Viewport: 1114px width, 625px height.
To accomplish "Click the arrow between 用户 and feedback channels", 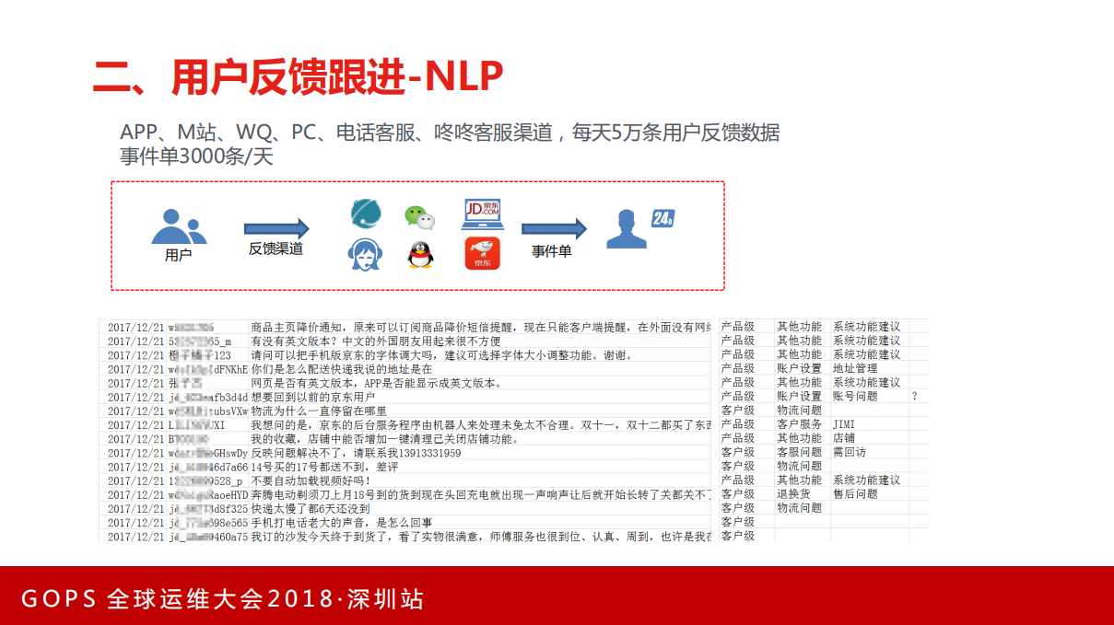I will (275, 226).
